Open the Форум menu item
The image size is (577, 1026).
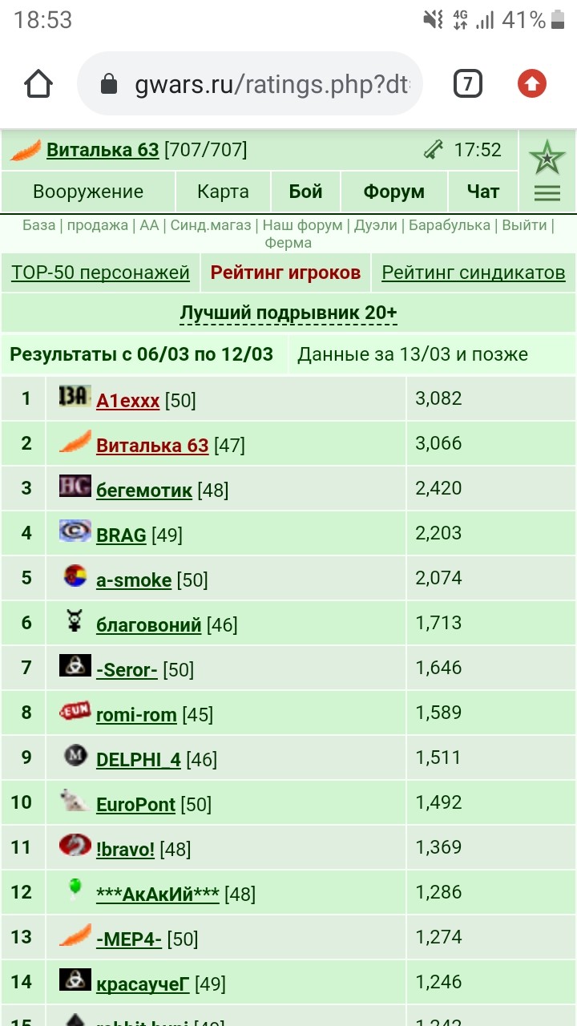pyautogui.click(x=393, y=192)
